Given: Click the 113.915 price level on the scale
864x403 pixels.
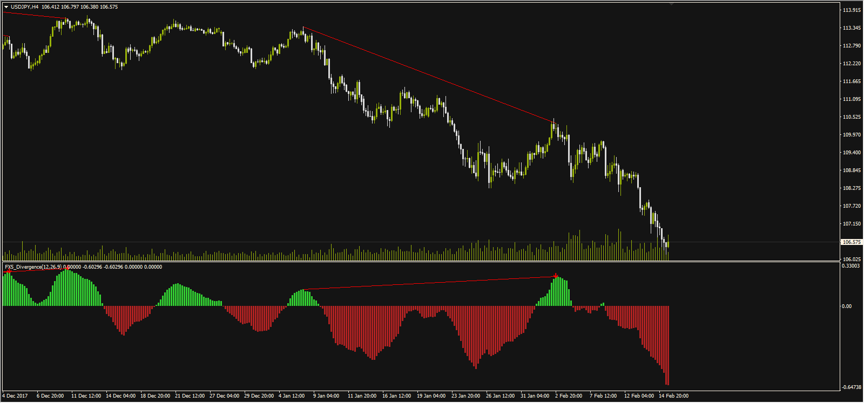Looking at the screenshot, I should tap(852, 10).
